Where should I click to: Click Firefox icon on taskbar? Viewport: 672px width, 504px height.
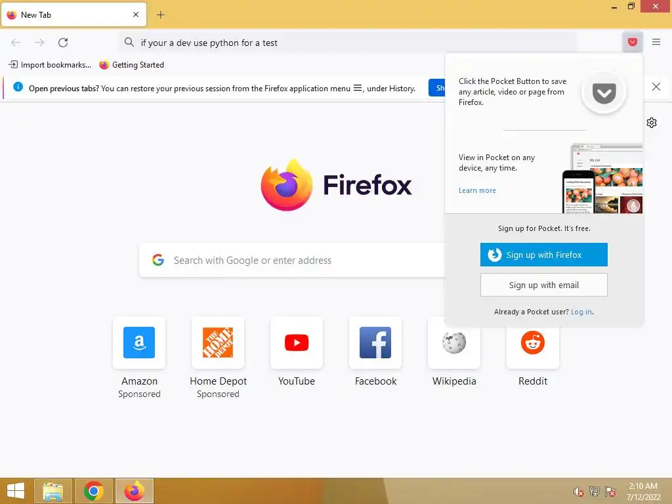coord(134,491)
